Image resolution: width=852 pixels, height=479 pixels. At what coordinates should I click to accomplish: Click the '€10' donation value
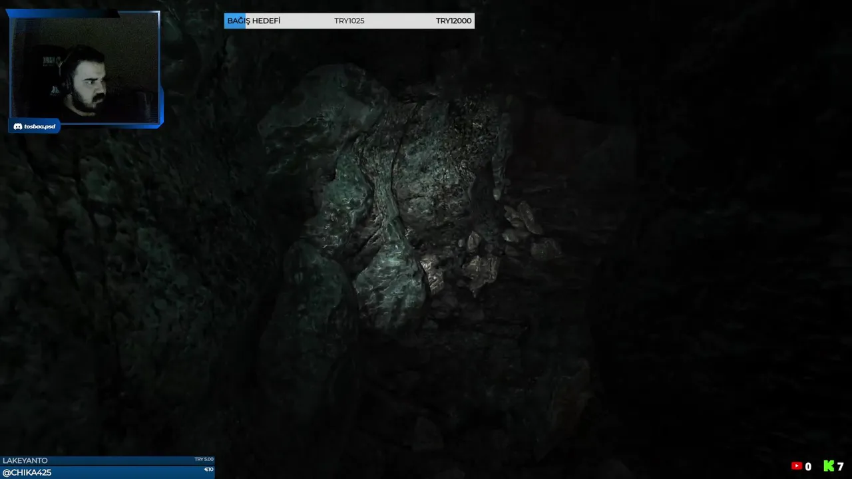coord(208,470)
